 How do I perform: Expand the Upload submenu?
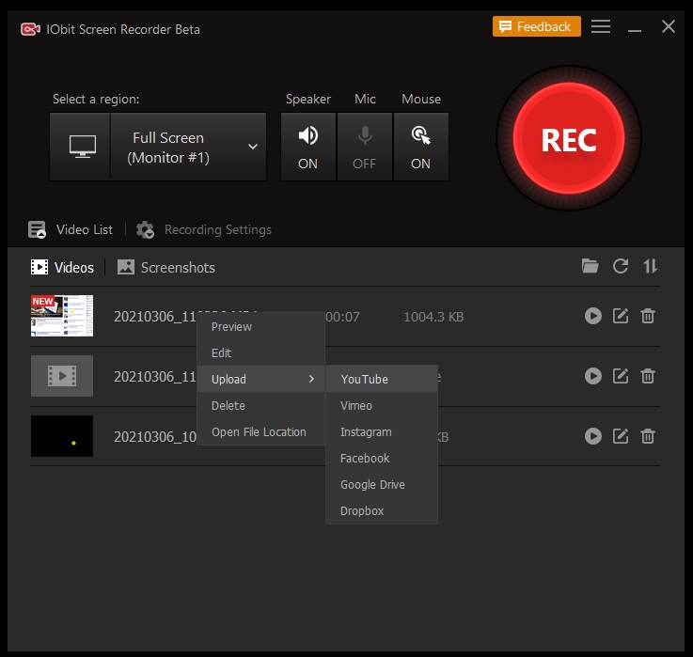coord(260,379)
